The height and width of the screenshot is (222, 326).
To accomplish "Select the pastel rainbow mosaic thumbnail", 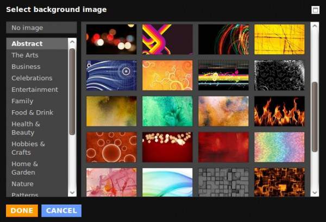I will (279, 147).
